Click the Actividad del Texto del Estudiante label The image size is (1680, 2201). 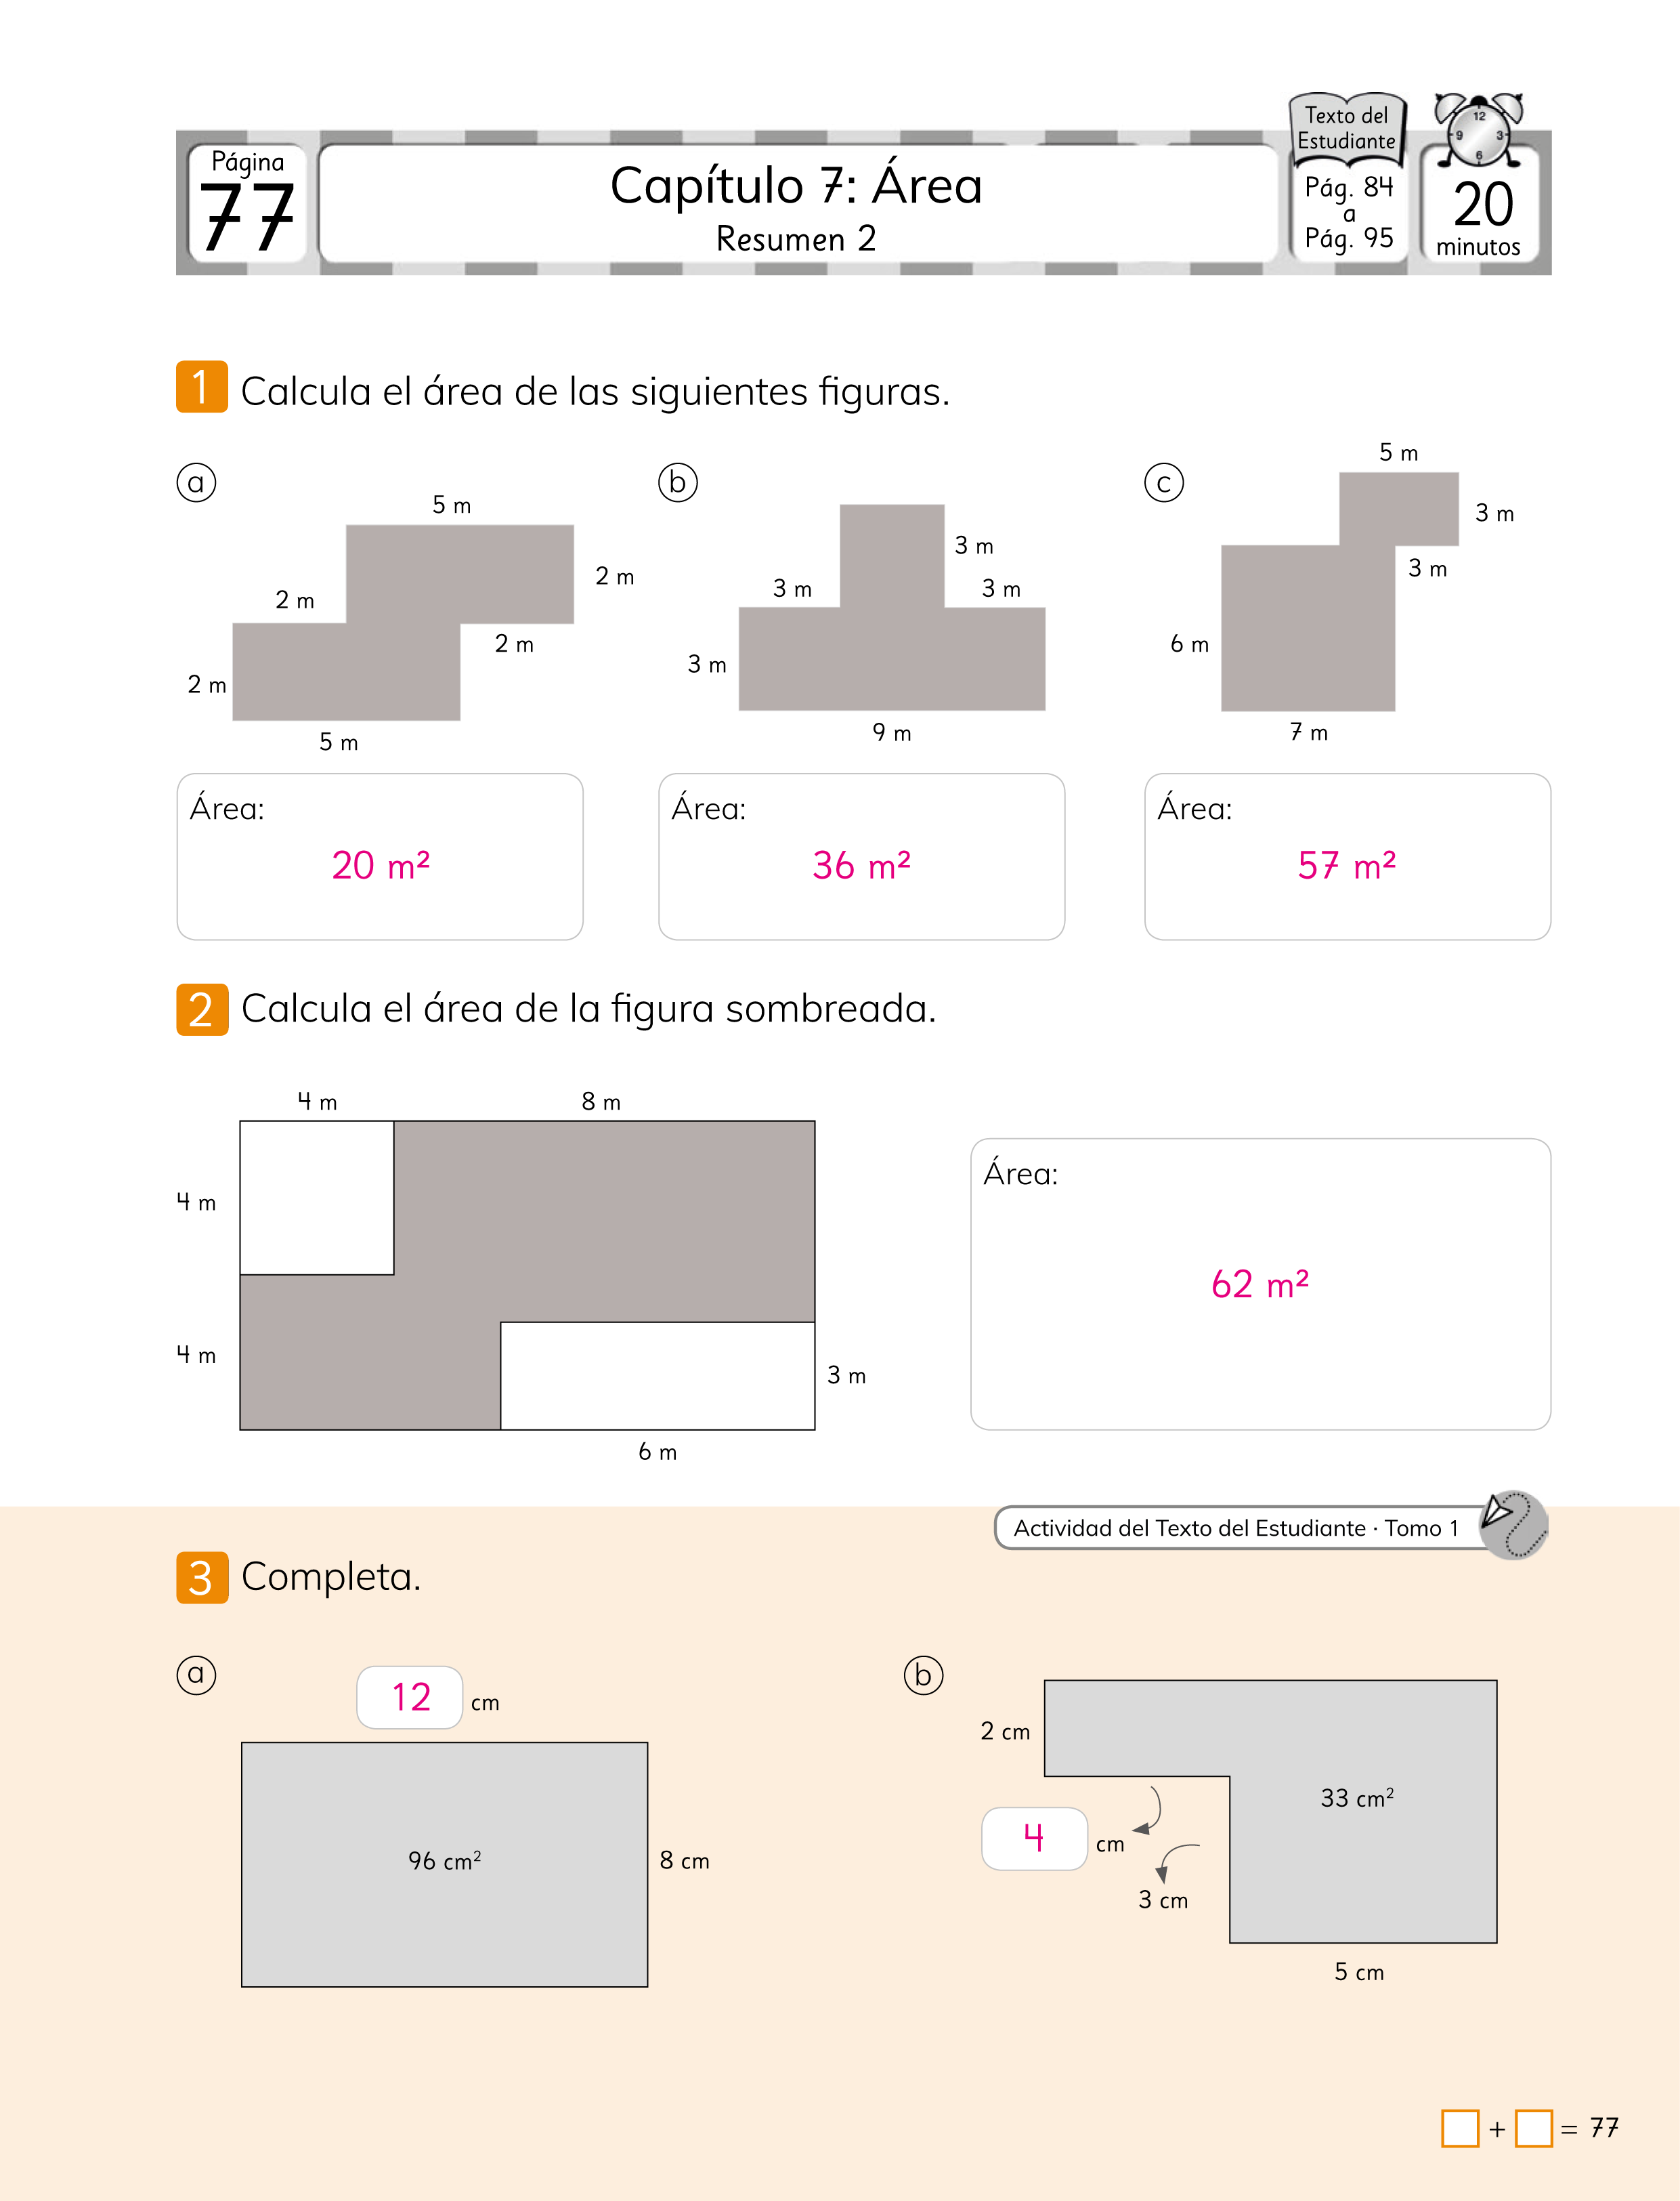click(x=1236, y=1528)
